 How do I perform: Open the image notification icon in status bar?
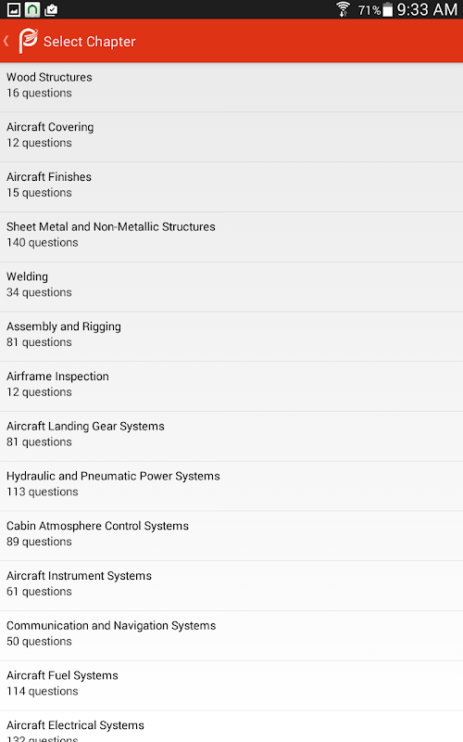click(x=14, y=9)
